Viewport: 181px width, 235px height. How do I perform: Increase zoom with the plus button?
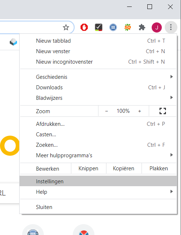tap(140, 111)
